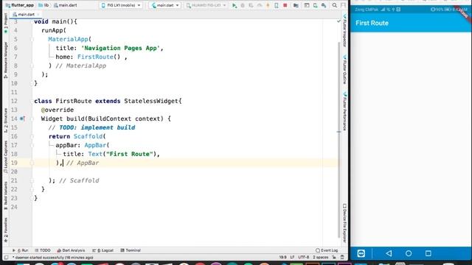Screen dimensions: 472x265
Task: Click the read-only lock icon in status bar
Action: (x=334, y=257)
